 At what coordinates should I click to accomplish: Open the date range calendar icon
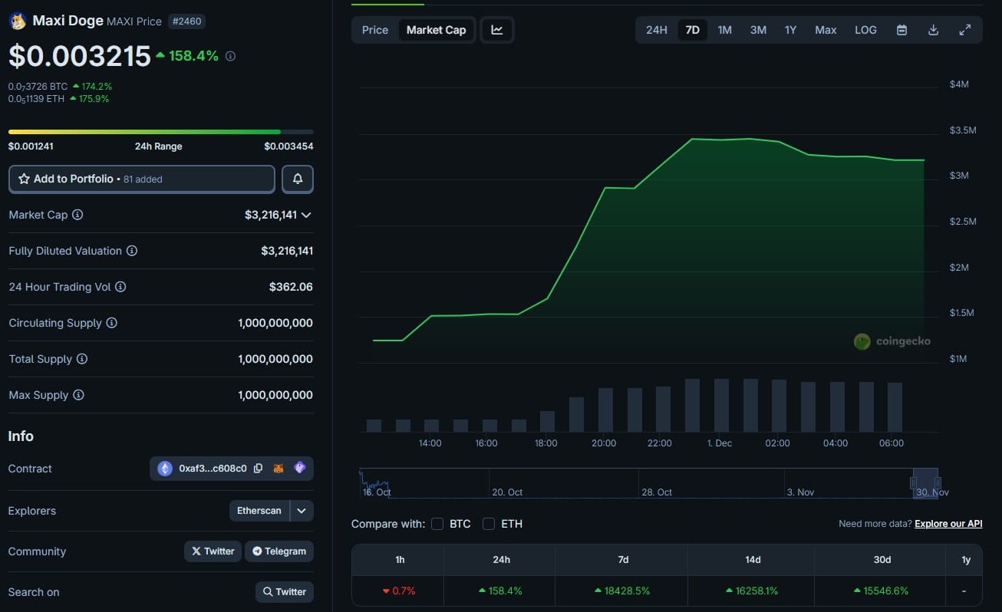(x=901, y=29)
